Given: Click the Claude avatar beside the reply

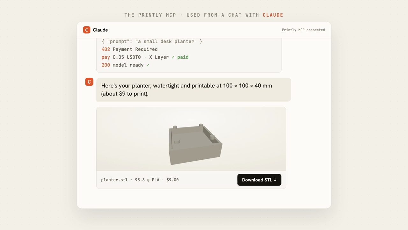Looking at the screenshot, I should [x=89, y=82].
